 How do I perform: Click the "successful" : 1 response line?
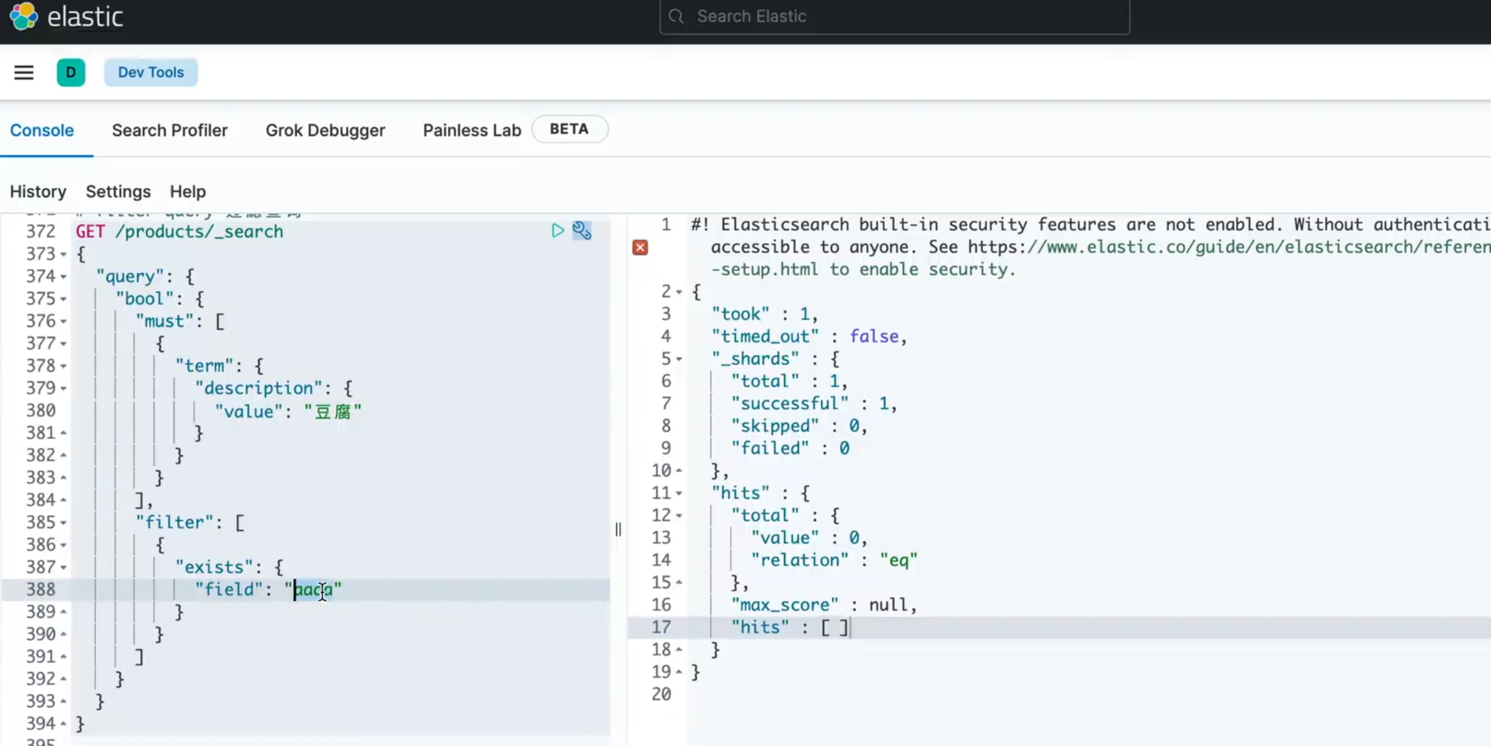coord(815,404)
